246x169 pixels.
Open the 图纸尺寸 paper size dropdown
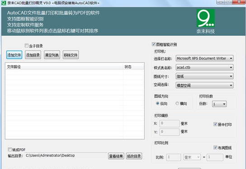204,76
